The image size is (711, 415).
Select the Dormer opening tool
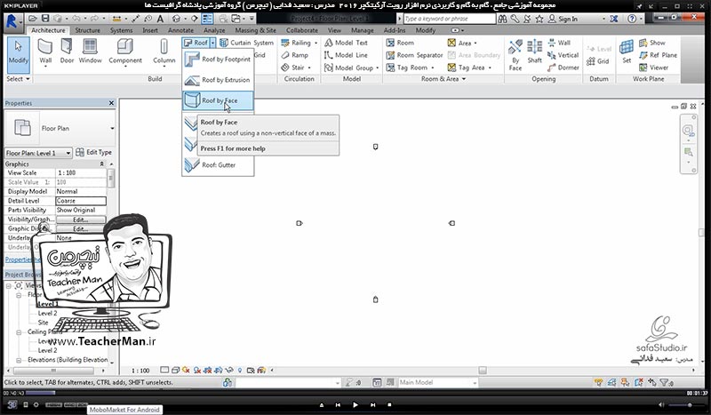click(563, 68)
